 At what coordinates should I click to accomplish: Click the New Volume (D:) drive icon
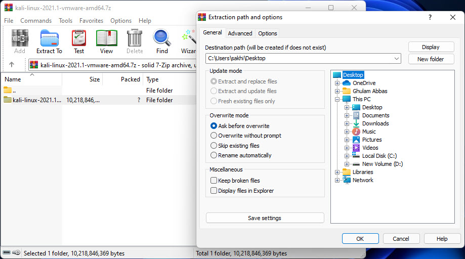tap(356, 164)
